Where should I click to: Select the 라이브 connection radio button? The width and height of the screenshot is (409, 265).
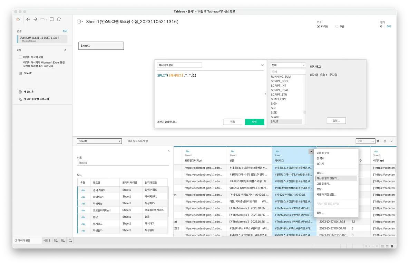coord(318,26)
